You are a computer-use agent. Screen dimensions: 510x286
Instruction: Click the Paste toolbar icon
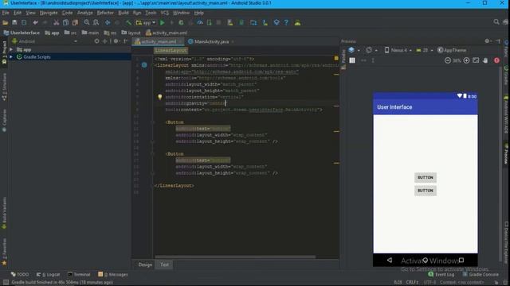tap(75, 23)
